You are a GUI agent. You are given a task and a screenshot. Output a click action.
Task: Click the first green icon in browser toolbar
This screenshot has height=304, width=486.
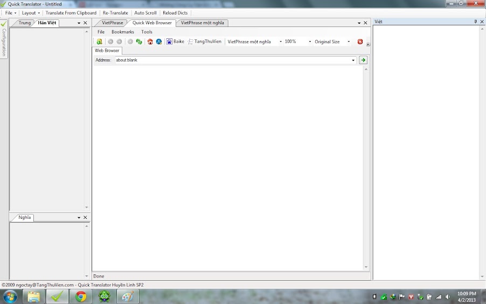[100, 42]
